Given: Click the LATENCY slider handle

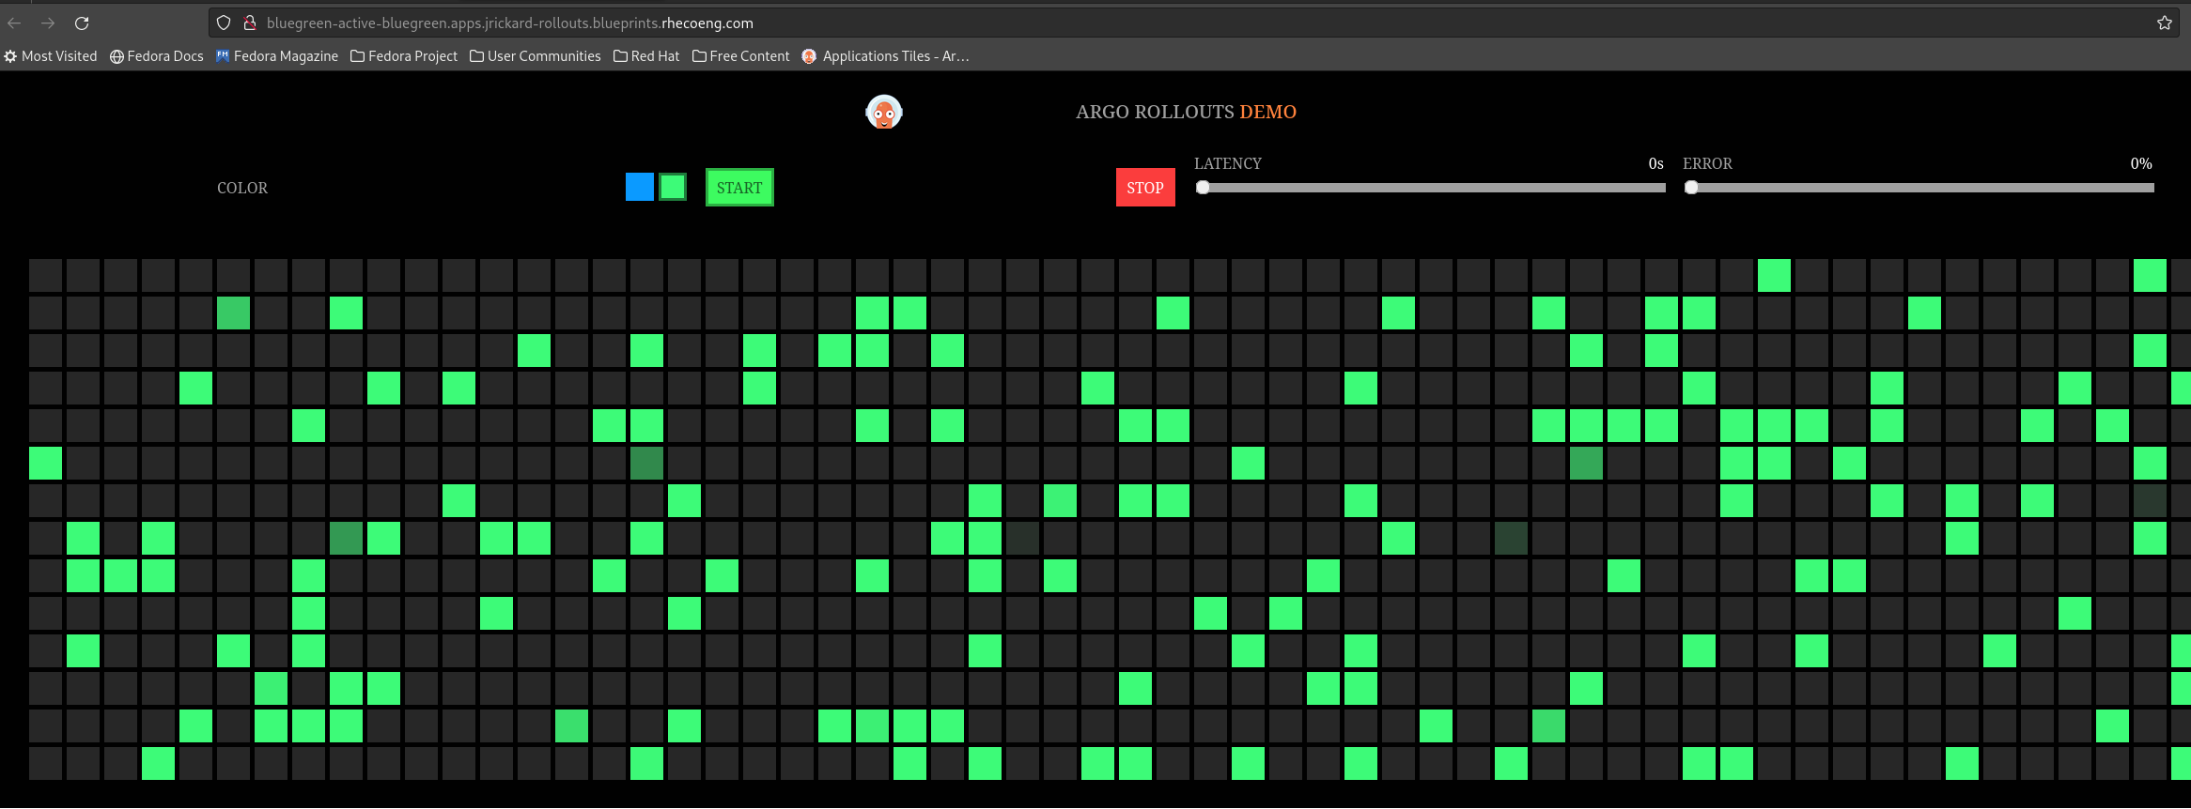Looking at the screenshot, I should click(1203, 188).
